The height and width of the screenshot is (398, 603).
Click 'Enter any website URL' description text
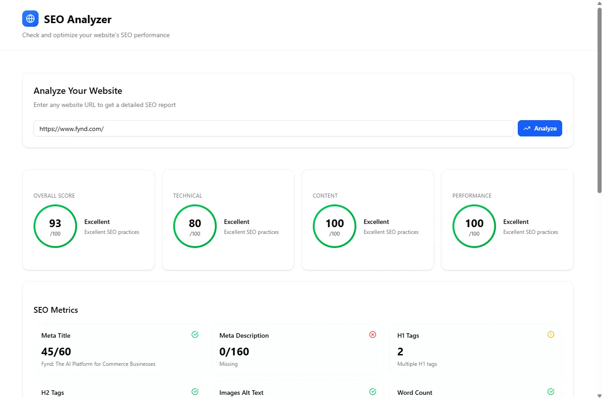105,105
